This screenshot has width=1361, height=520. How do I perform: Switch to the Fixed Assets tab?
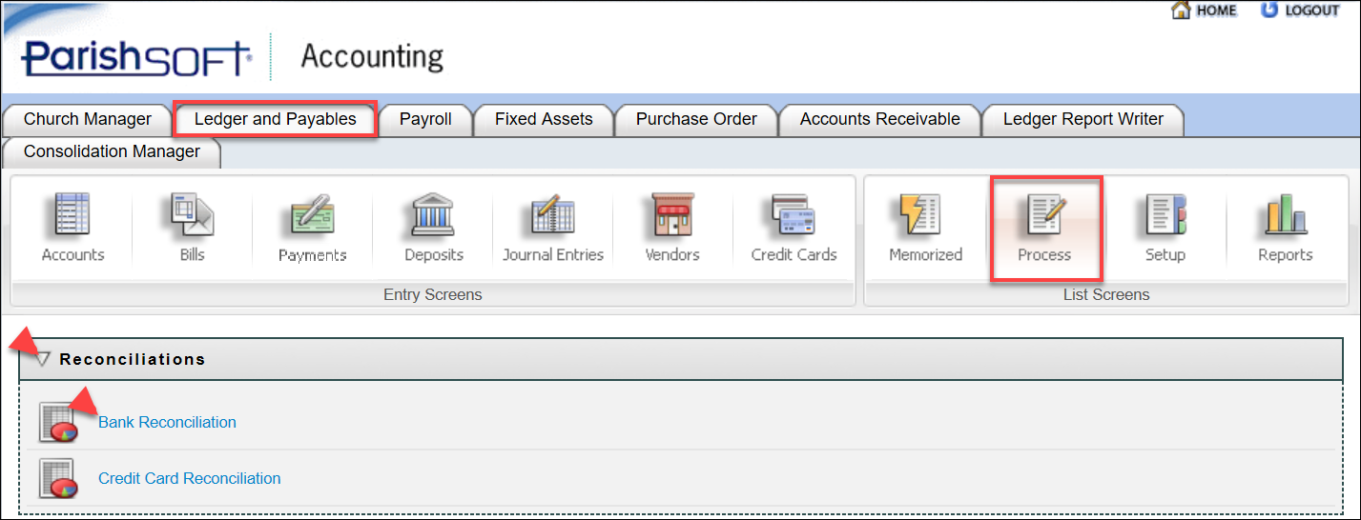[544, 120]
